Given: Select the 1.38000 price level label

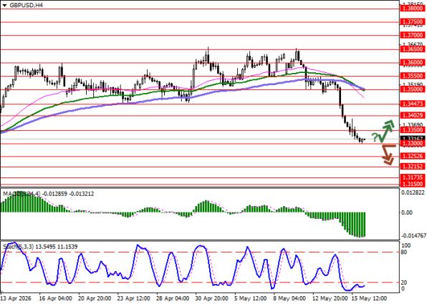Looking at the screenshot, I should [x=413, y=9].
